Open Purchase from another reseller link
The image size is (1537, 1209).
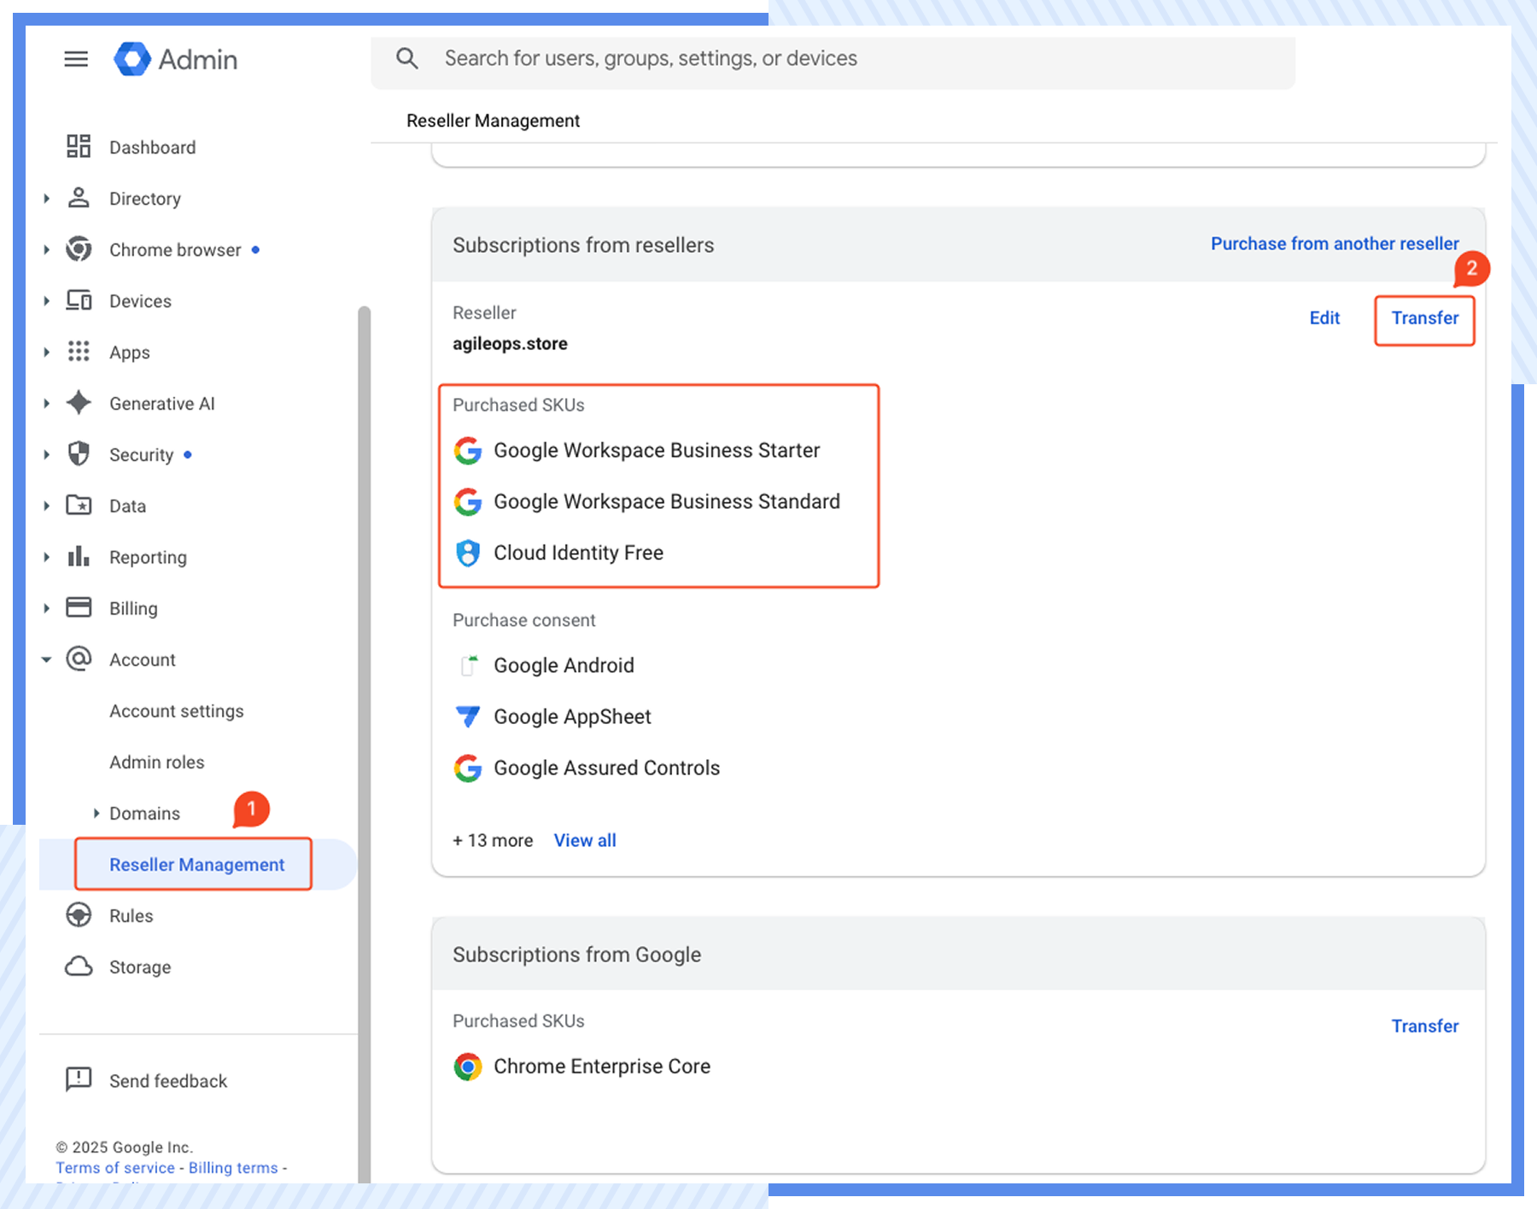coord(1334,243)
